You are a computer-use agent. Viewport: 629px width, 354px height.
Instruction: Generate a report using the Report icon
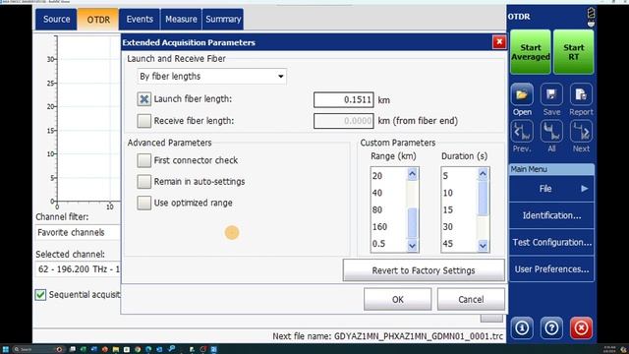(581, 94)
